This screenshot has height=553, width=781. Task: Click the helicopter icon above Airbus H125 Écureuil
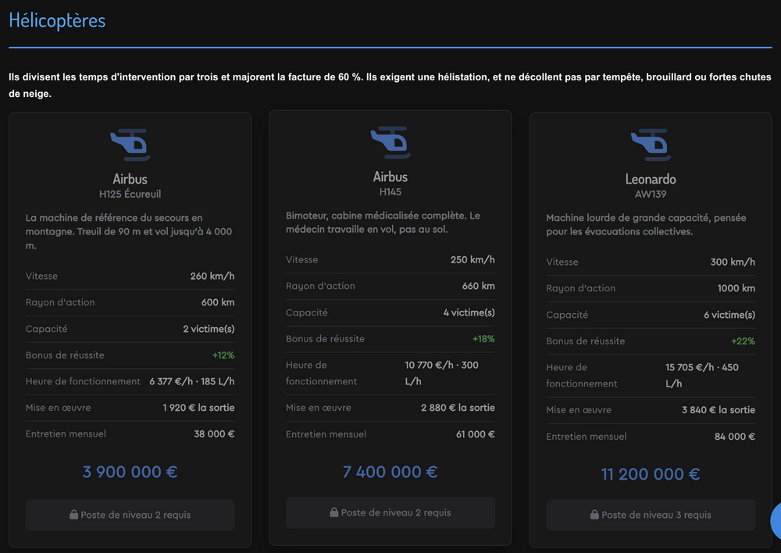point(130,145)
